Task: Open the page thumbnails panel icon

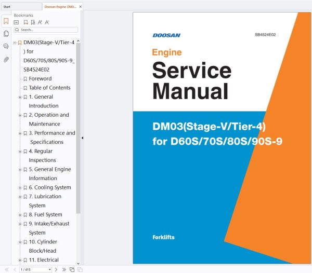Action: pos(6,34)
